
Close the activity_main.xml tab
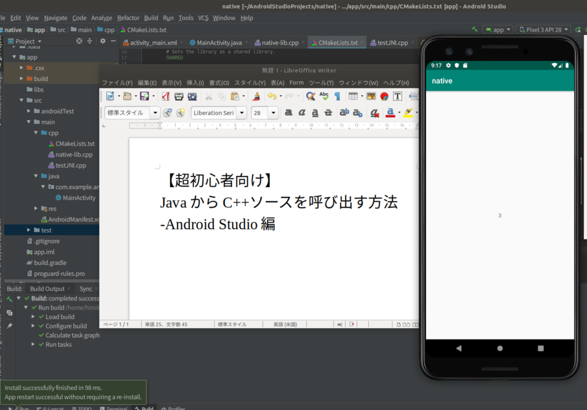(182, 42)
